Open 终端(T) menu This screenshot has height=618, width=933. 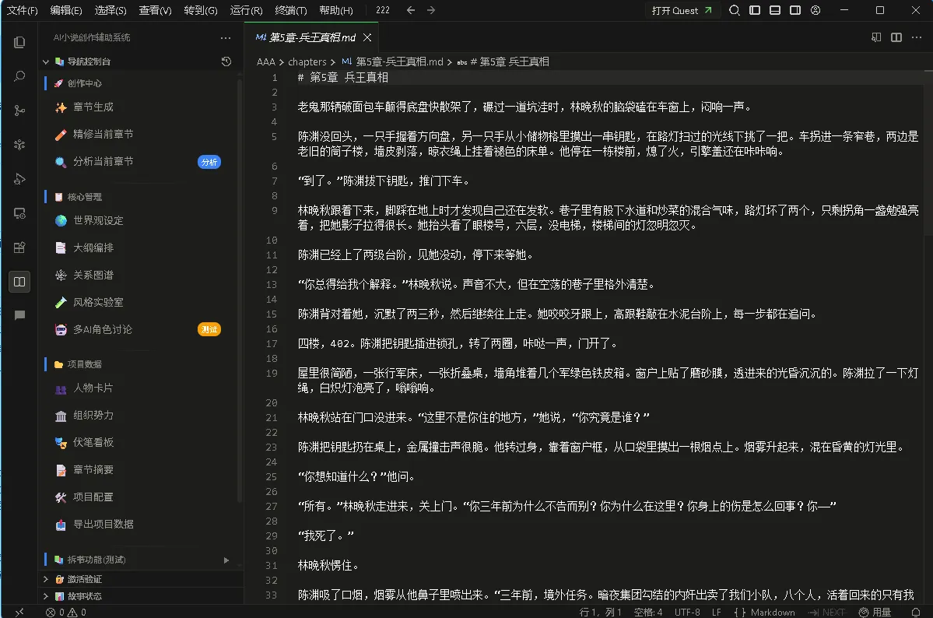pyautogui.click(x=291, y=10)
